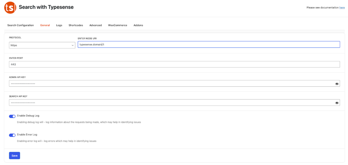Open the Logs tab
The image size is (348, 165).
pyautogui.click(x=59, y=25)
